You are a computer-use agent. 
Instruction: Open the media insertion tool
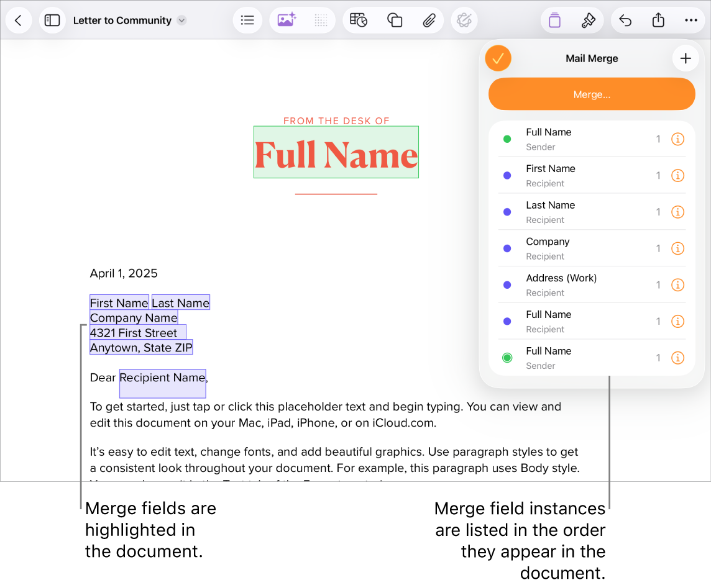coord(286,20)
